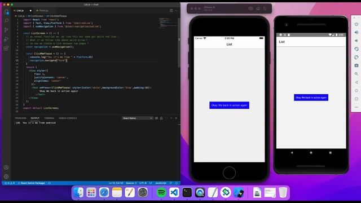This screenshot has width=361, height=203.
Task: Open the Source Control view
Action: coord(6,30)
